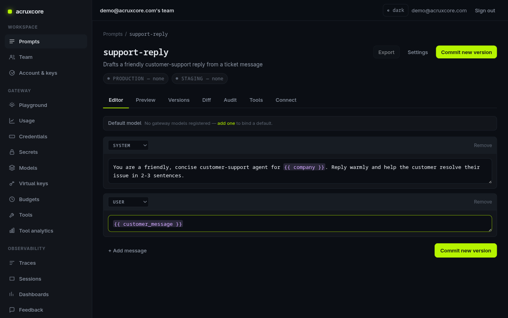This screenshot has height=318, width=508.
Task: Click the STAGING — none badge
Action: 200,78
